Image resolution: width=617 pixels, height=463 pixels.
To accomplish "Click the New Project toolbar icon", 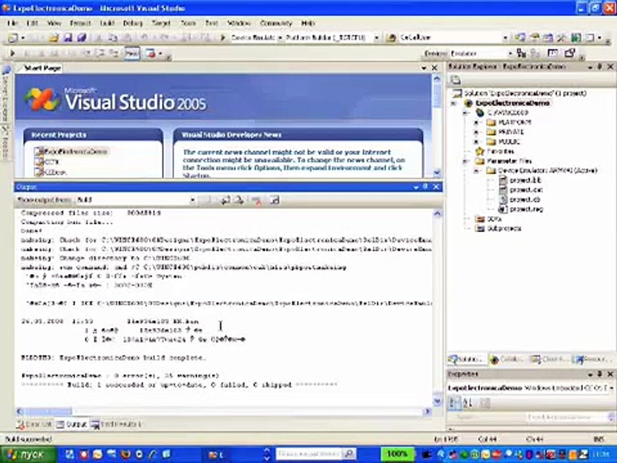I will pos(13,38).
